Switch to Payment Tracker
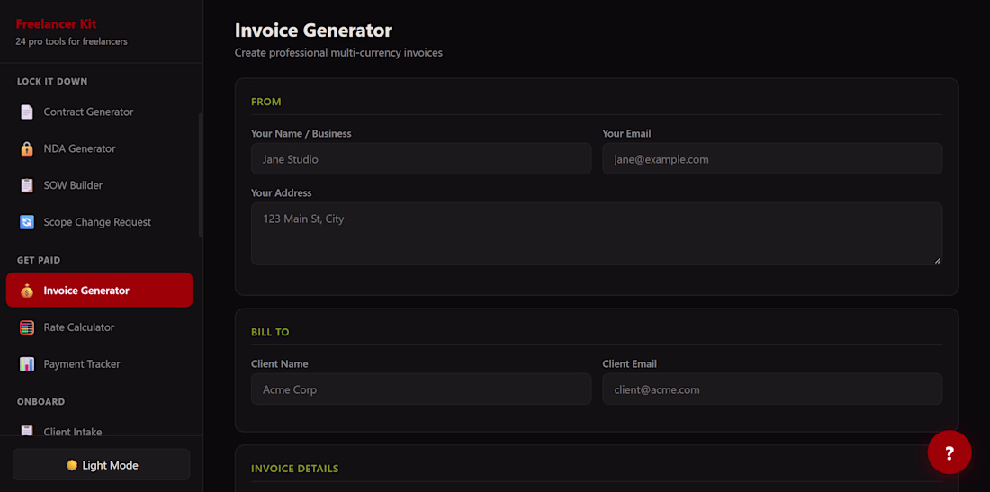990x492 pixels. tap(99, 364)
